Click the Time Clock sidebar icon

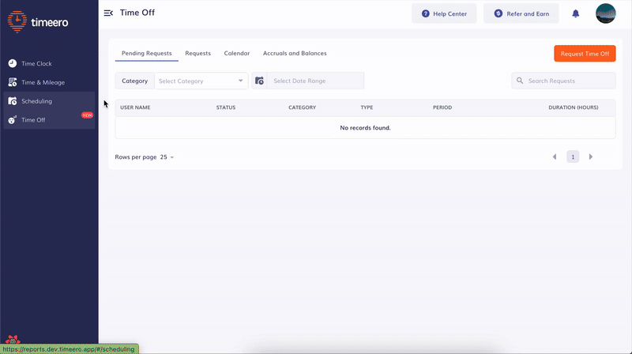pos(12,63)
